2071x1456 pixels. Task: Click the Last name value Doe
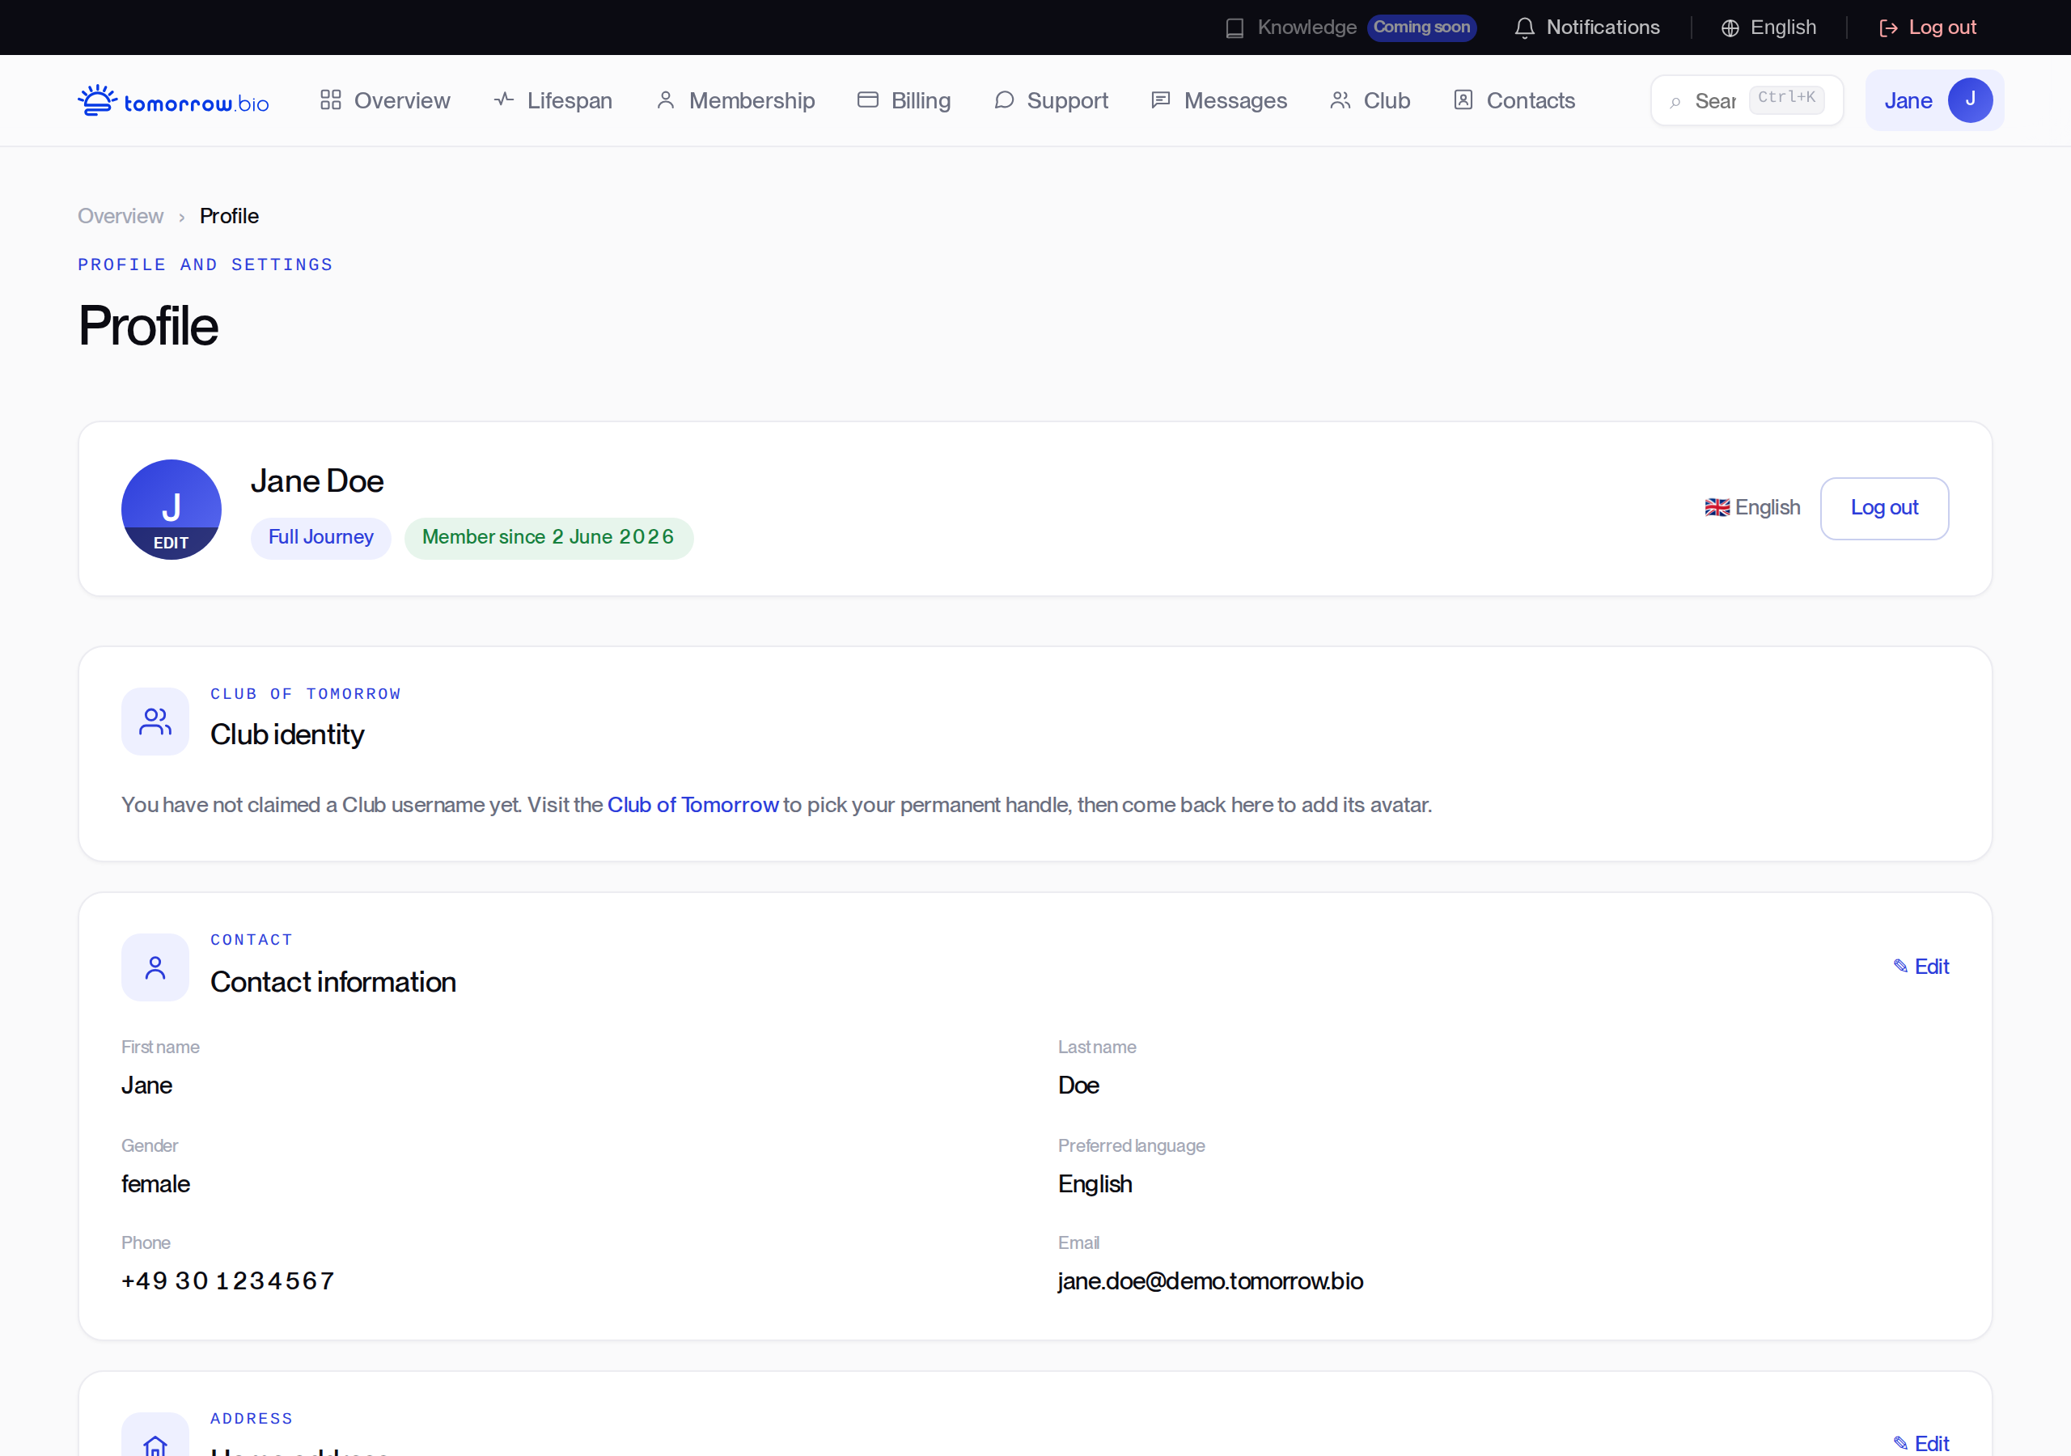coord(1079,1086)
